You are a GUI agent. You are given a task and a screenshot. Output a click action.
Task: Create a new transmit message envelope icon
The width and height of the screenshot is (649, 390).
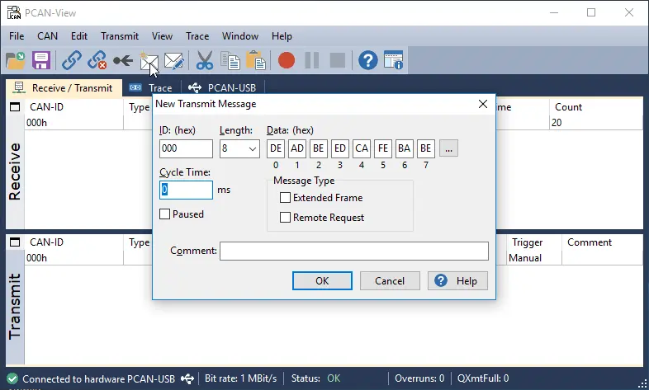149,61
